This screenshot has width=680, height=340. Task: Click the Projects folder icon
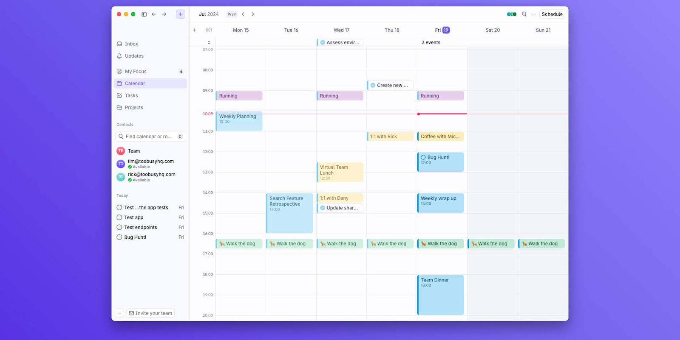119,108
